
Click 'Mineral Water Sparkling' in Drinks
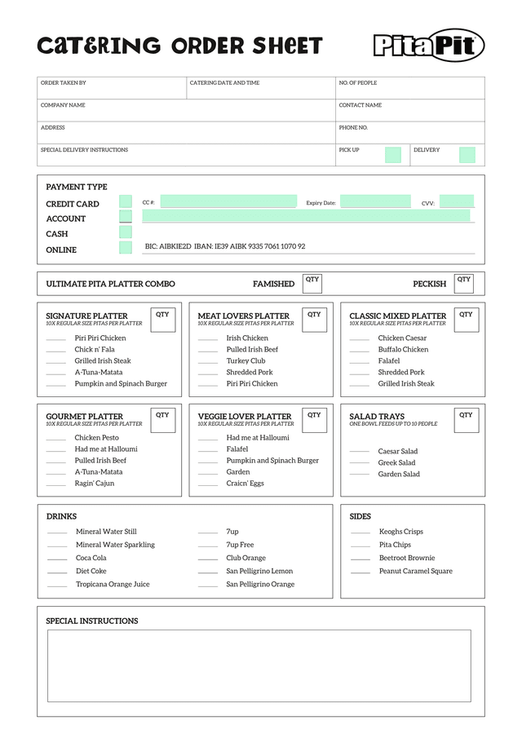point(115,545)
